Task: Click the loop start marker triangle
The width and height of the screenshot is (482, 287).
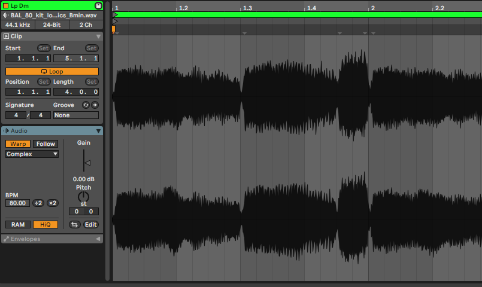Action: pos(116,15)
